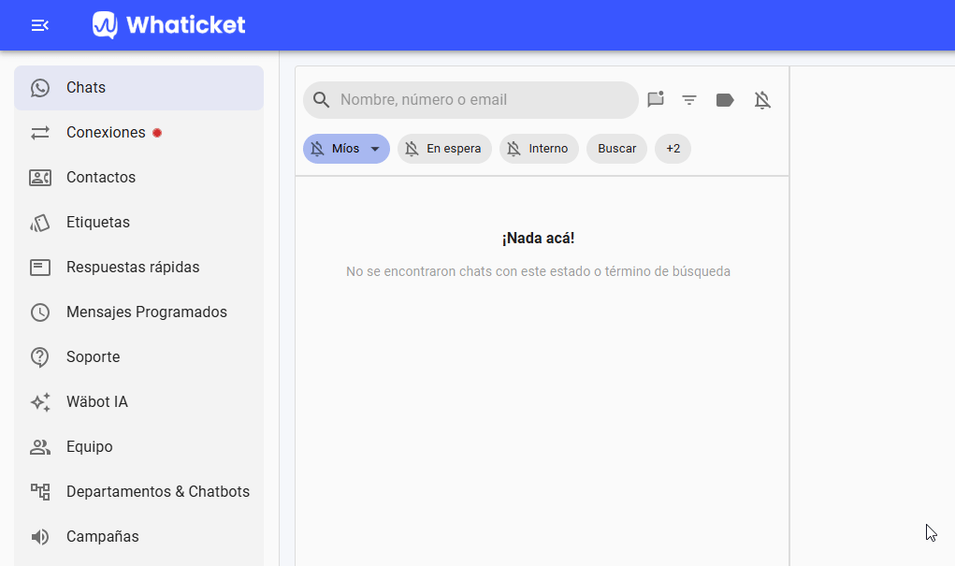
Task: Collapse the sidebar with the hamburger icon
Action: coord(39,25)
